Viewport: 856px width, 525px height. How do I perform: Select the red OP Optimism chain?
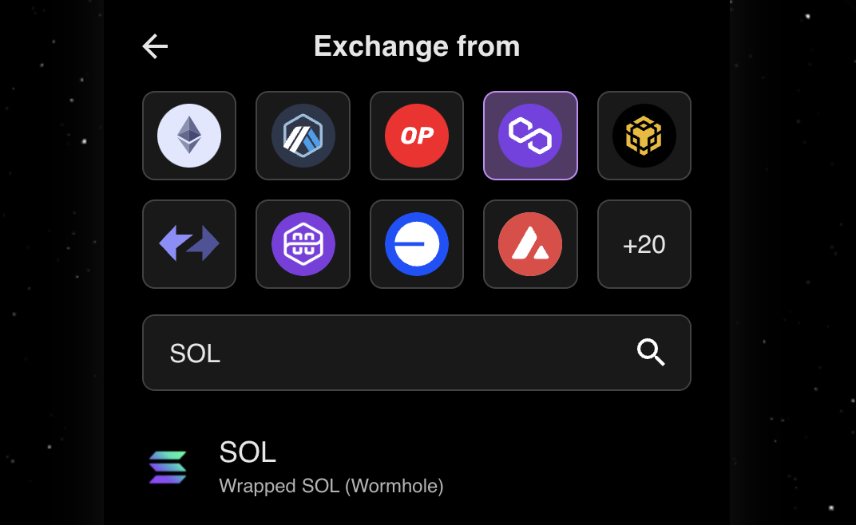417,136
